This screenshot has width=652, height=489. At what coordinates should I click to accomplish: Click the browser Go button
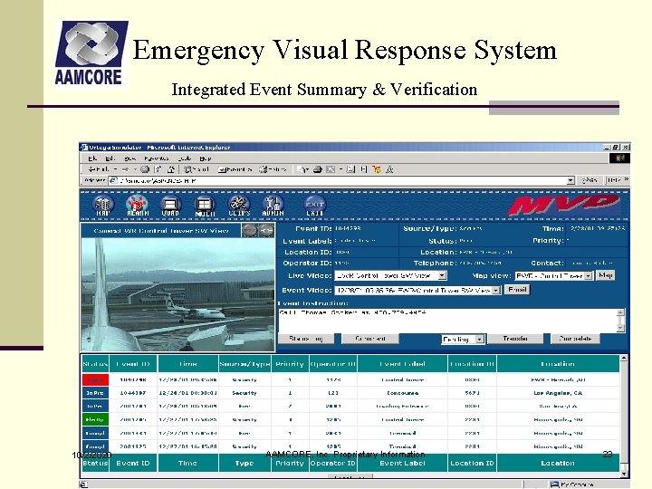[590, 180]
